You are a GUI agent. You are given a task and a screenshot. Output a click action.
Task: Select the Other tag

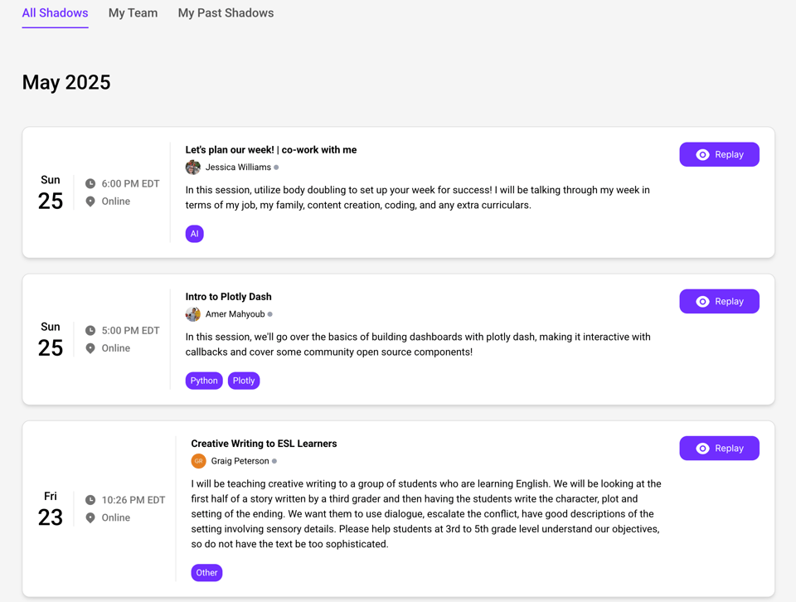click(x=206, y=572)
